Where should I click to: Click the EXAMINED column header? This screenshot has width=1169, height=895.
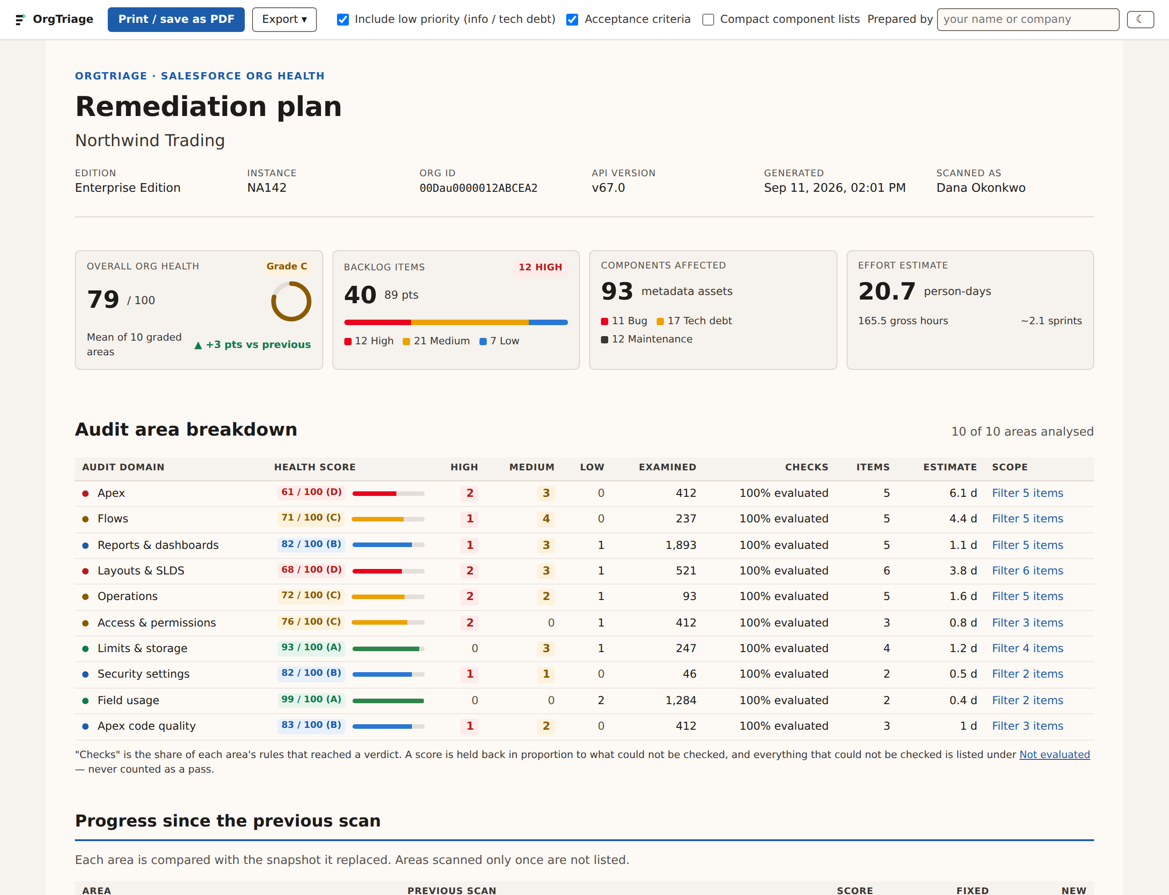pyautogui.click(x=668, y=468)
